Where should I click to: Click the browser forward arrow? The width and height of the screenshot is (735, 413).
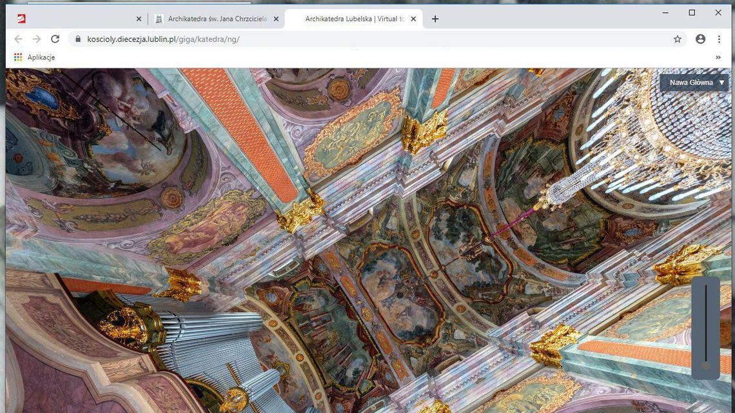[36, 39]
